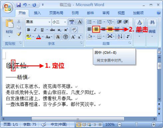Click the 中文(中国) language button
The image size is (163, 128).
point(59,124)
